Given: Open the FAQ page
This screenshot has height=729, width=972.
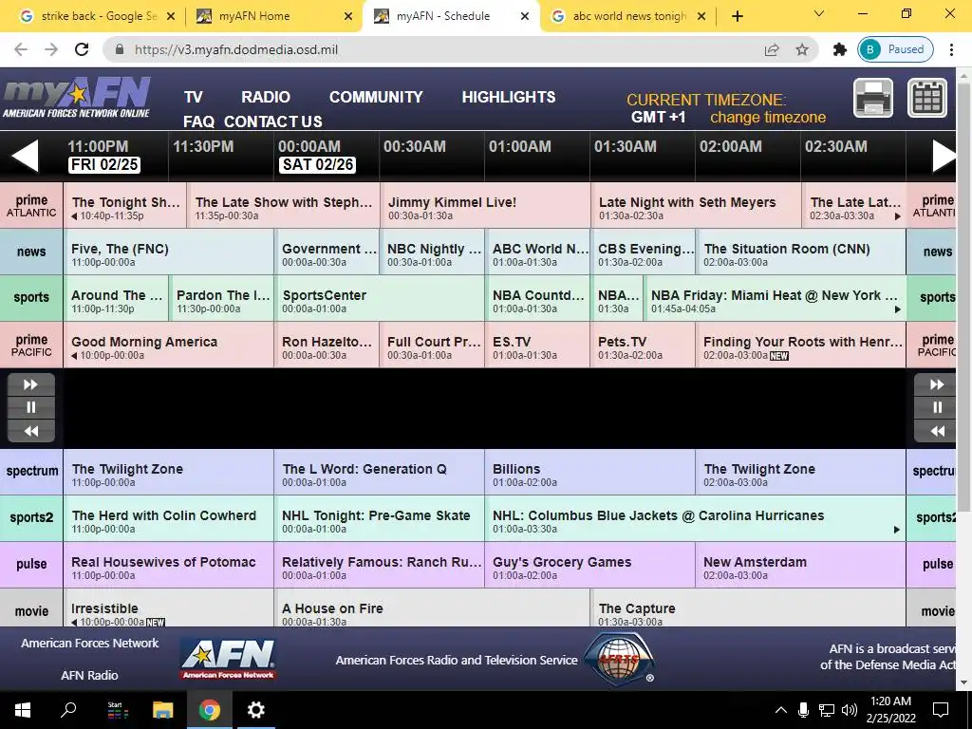Looking at the screenshot, I should 199,121.
